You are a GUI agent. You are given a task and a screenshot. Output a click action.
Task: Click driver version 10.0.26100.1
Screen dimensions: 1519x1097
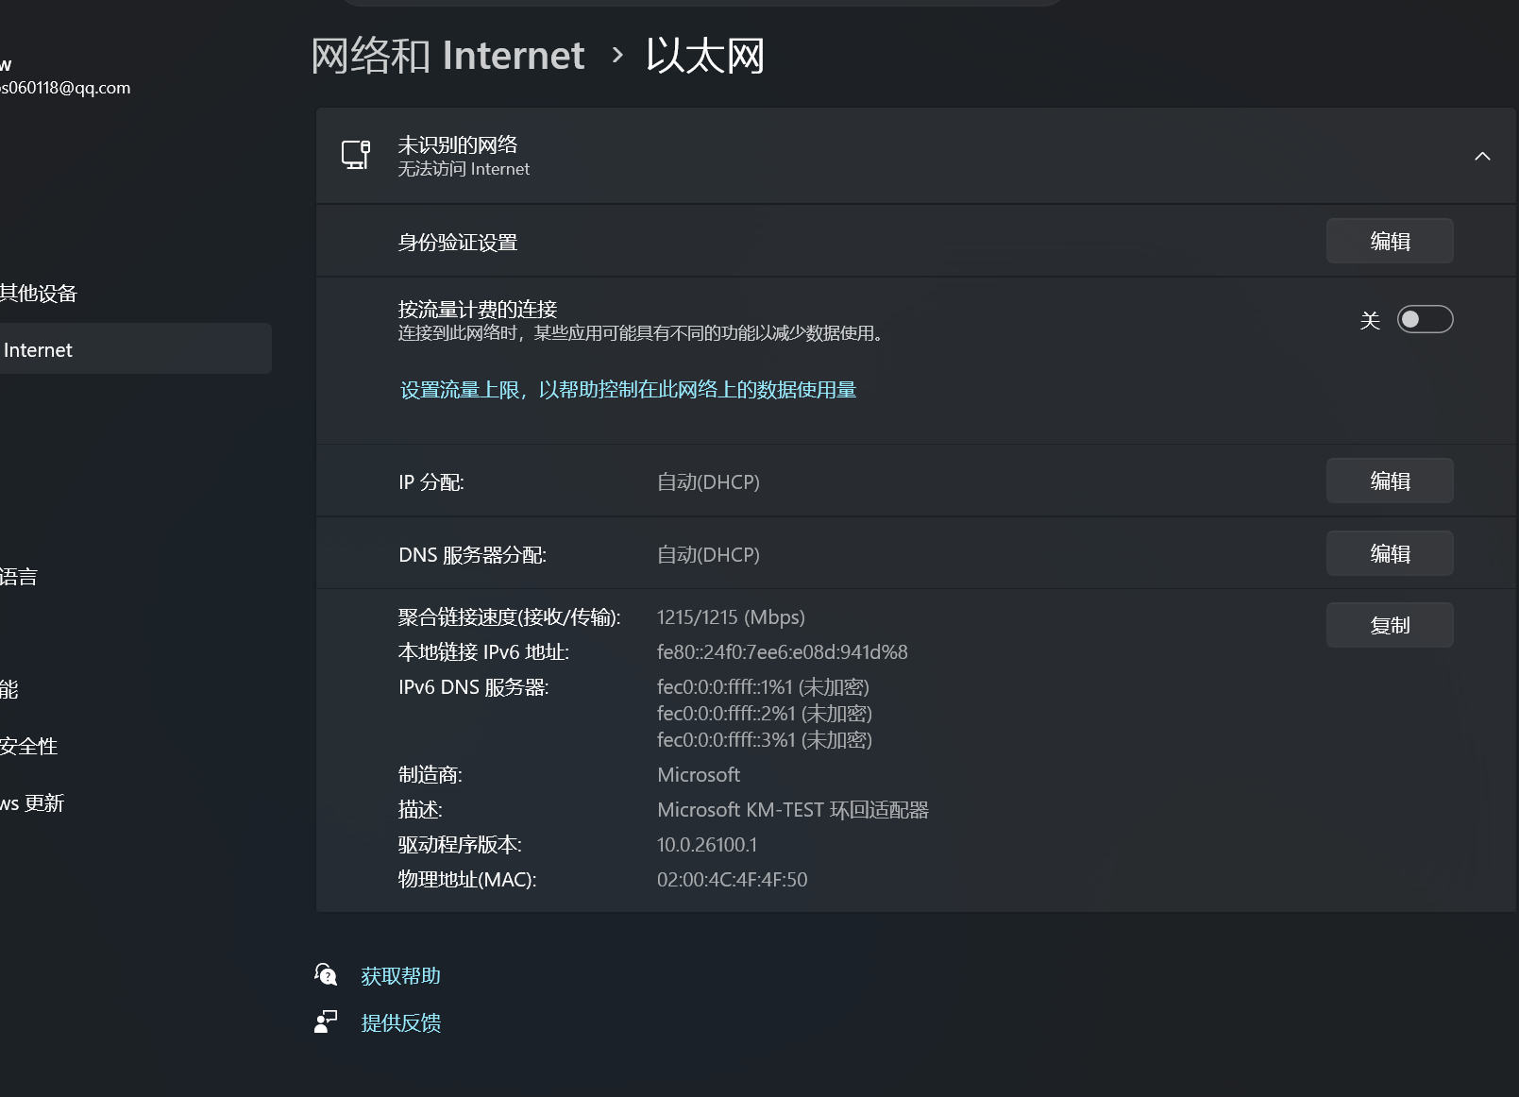click(x=707, y=844)
